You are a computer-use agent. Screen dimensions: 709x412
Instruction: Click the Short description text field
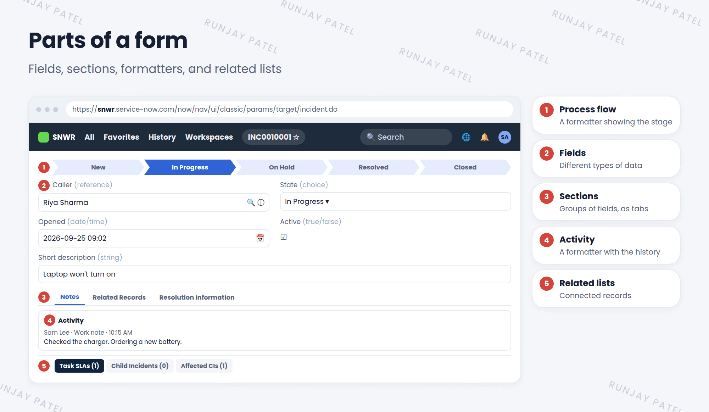274,274
